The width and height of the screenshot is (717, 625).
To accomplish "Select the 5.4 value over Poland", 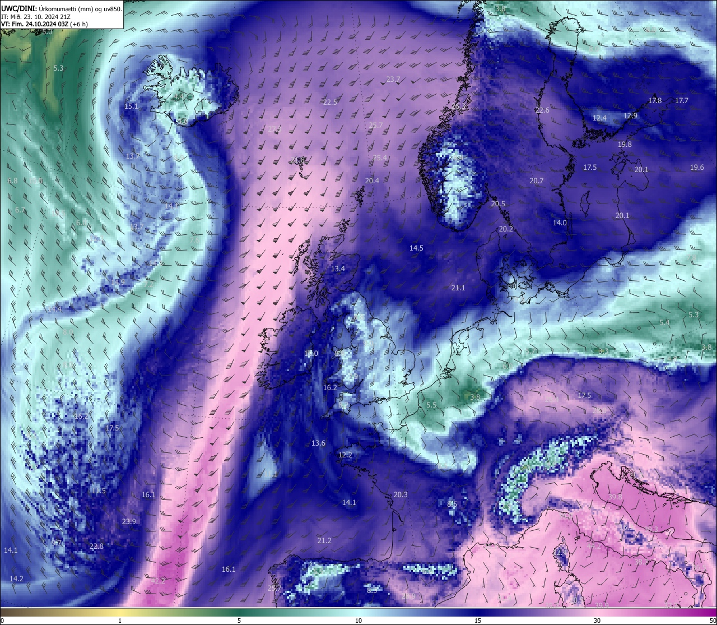I will click(664, 322).
